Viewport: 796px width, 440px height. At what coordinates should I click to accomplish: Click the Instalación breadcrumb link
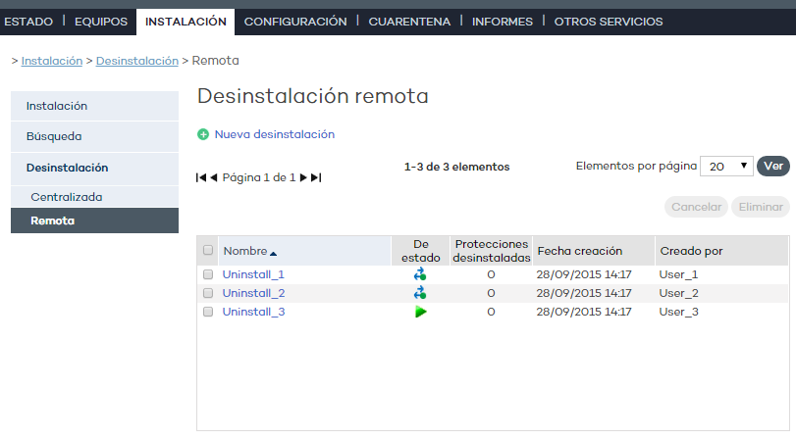[52, 61]
